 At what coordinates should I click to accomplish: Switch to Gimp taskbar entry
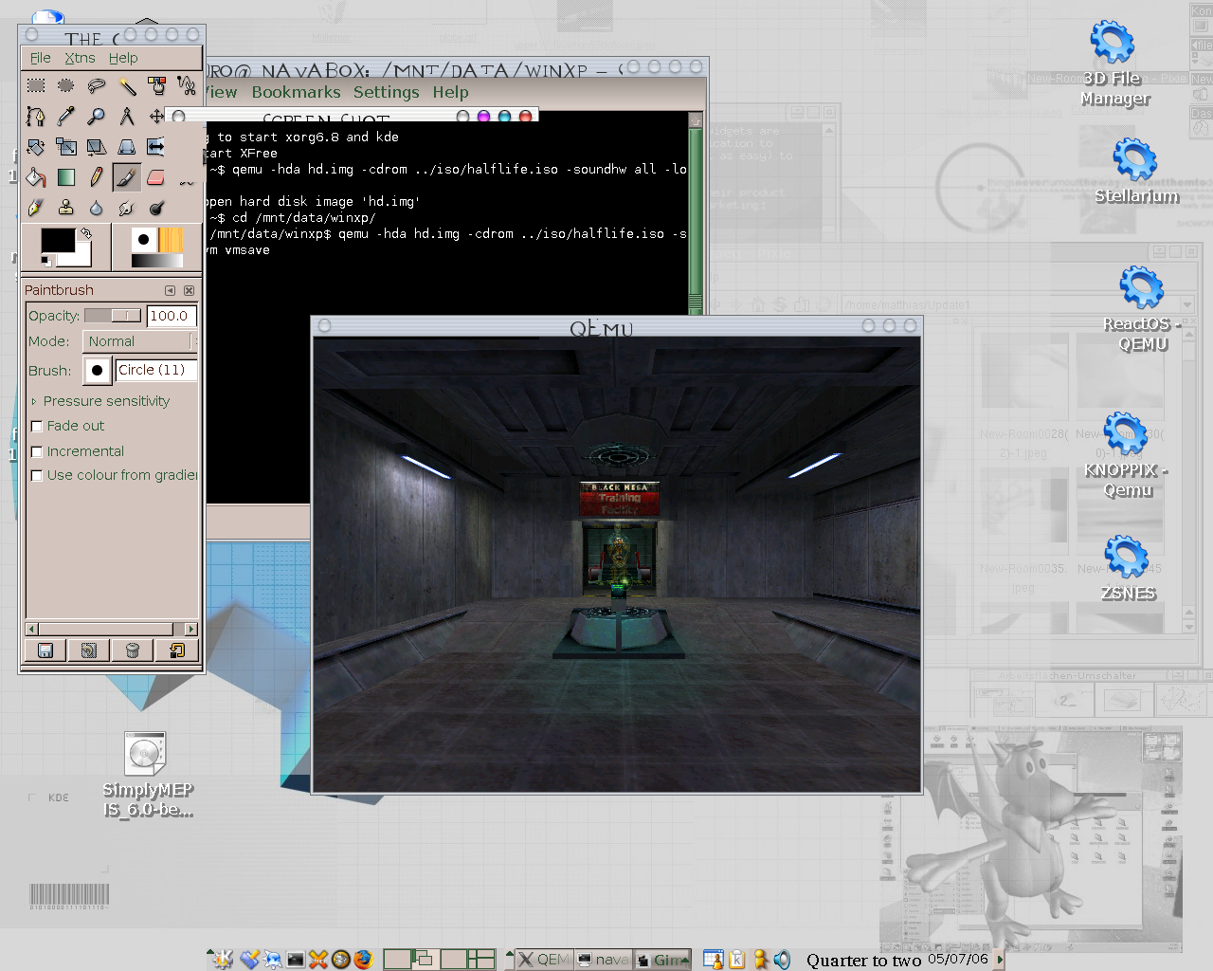click(x=661, y=960)
